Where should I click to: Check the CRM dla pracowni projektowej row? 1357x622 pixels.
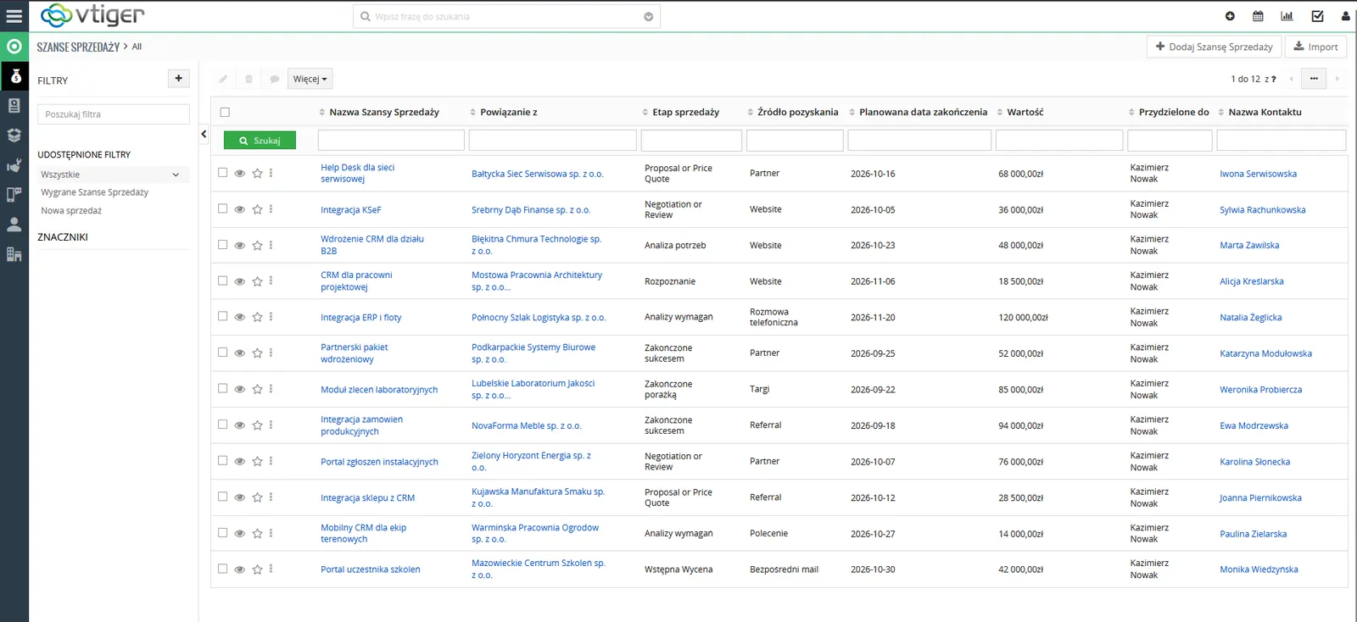pos(222,280)
